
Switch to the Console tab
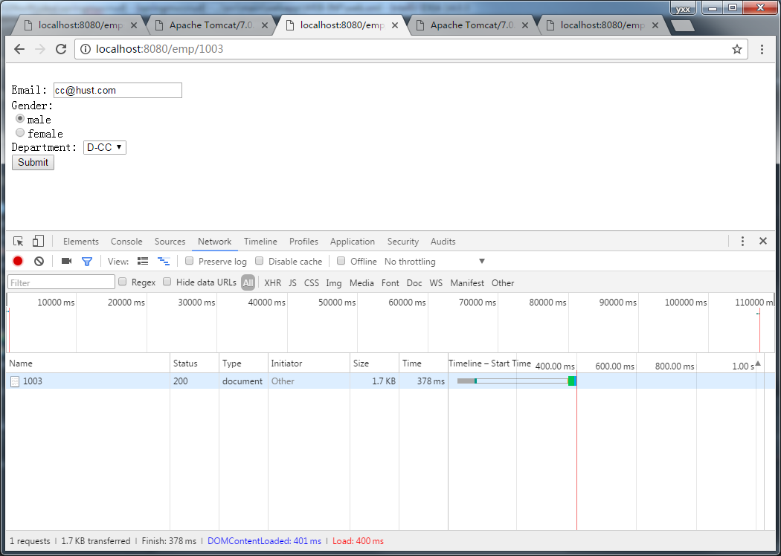coord(126,242)
